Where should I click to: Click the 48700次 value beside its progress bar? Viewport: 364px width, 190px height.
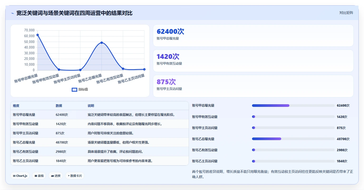click(x=343, y=139)
